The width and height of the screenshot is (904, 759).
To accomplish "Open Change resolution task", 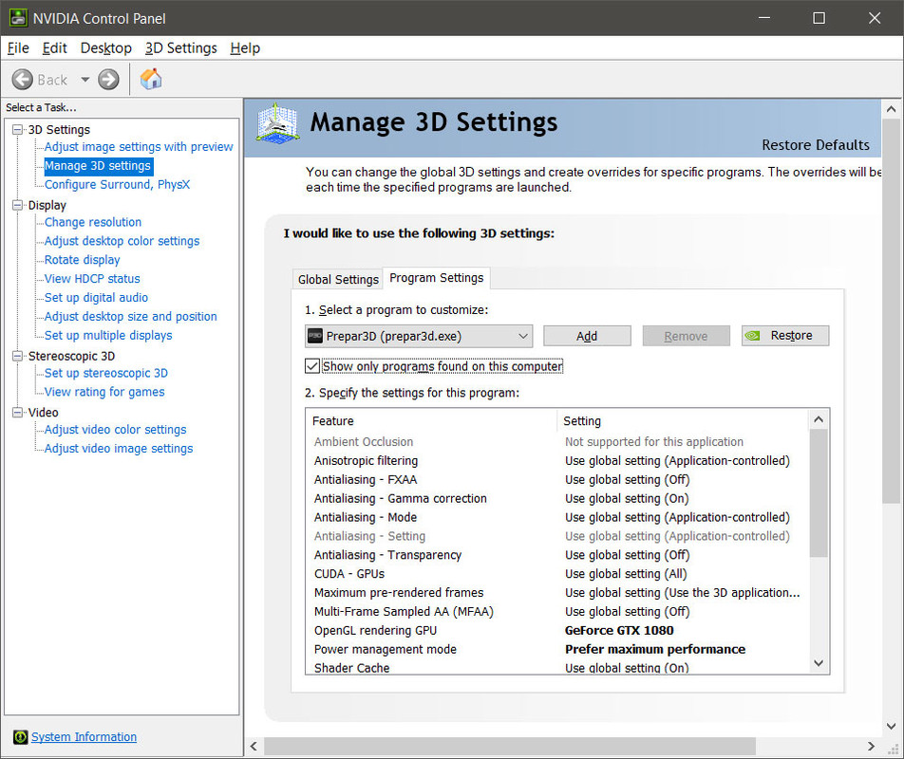I will click(x=93, y=222).
